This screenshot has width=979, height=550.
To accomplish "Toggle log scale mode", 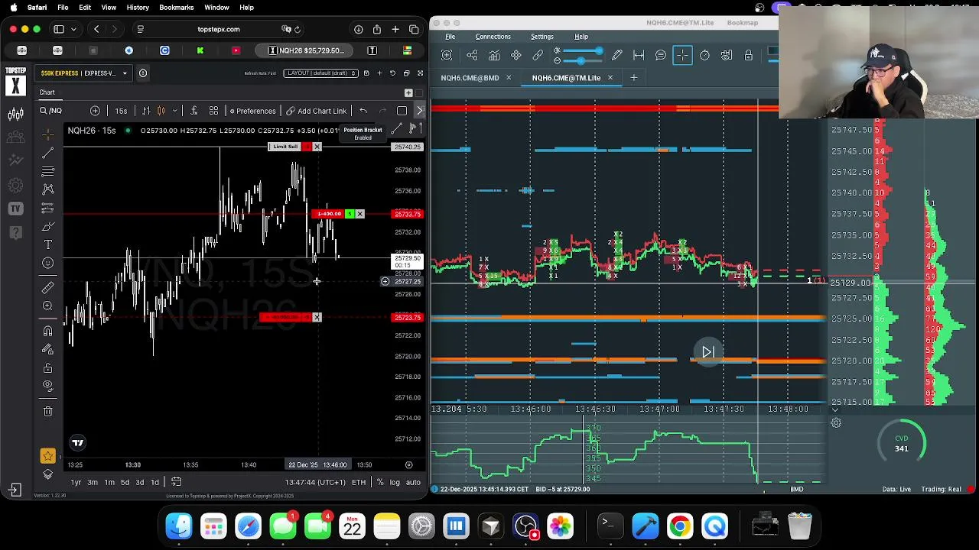I will coord(395,482).
